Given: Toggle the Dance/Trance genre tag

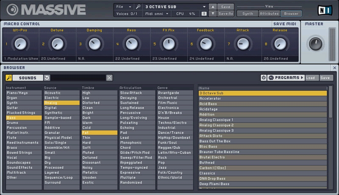Looking at the screenshot, I should 175,133.
